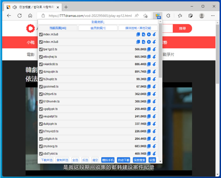Refresh the current page
The height and width of the screenshot is (178, 221).
(19, 16)
